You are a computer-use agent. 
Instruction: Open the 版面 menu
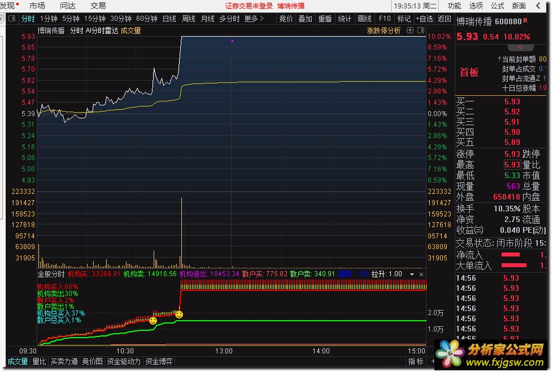click(x=519, y=6)
